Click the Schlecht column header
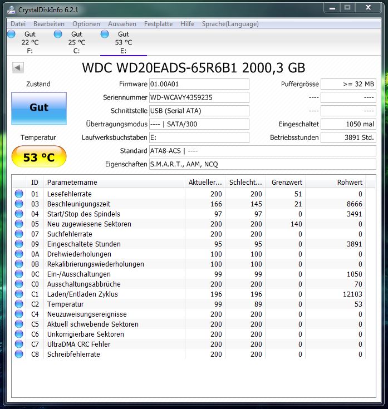388x409 pixels. click(245, 183)
